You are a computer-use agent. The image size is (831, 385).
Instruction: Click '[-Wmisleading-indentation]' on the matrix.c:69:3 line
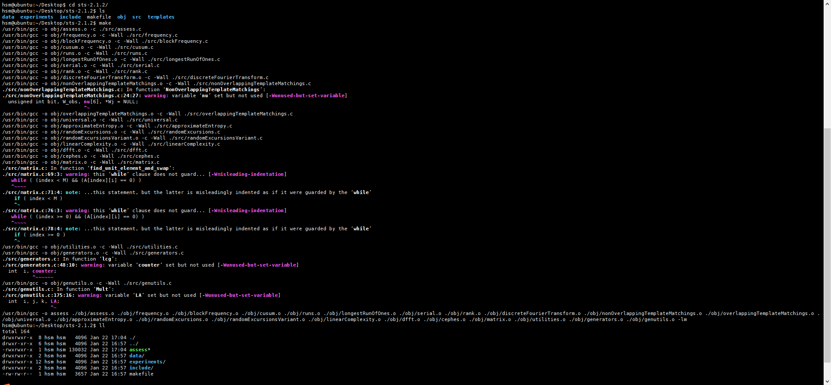pyautogui.click(x=248, y=174)
